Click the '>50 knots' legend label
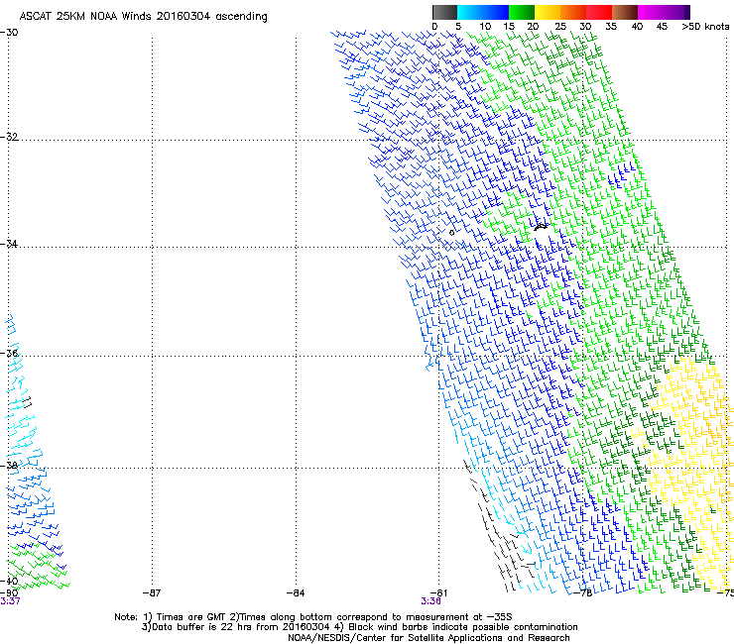Image resolution: width=734 pixels, height=644 pixels. [705, 27]
